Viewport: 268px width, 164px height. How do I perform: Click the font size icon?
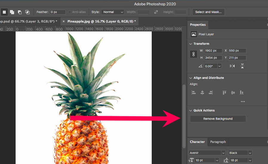pyautogui.click(x=191, y=160)
